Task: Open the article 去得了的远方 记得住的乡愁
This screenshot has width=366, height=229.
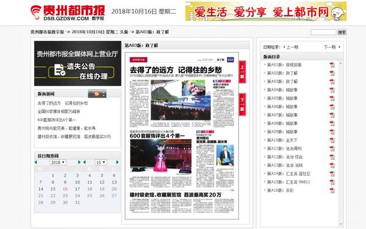Action: (63, 103)
